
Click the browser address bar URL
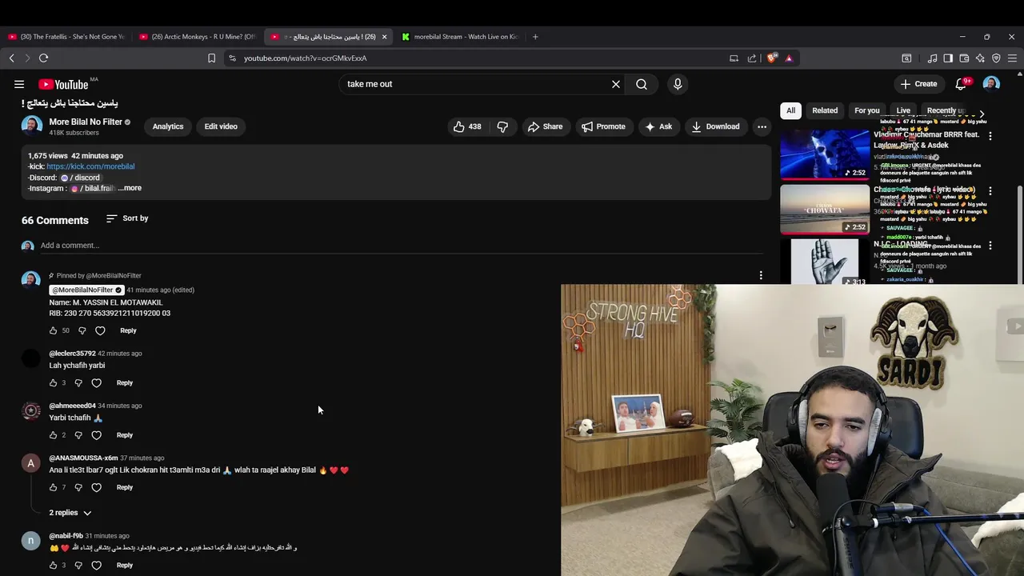tap(305, 58)
